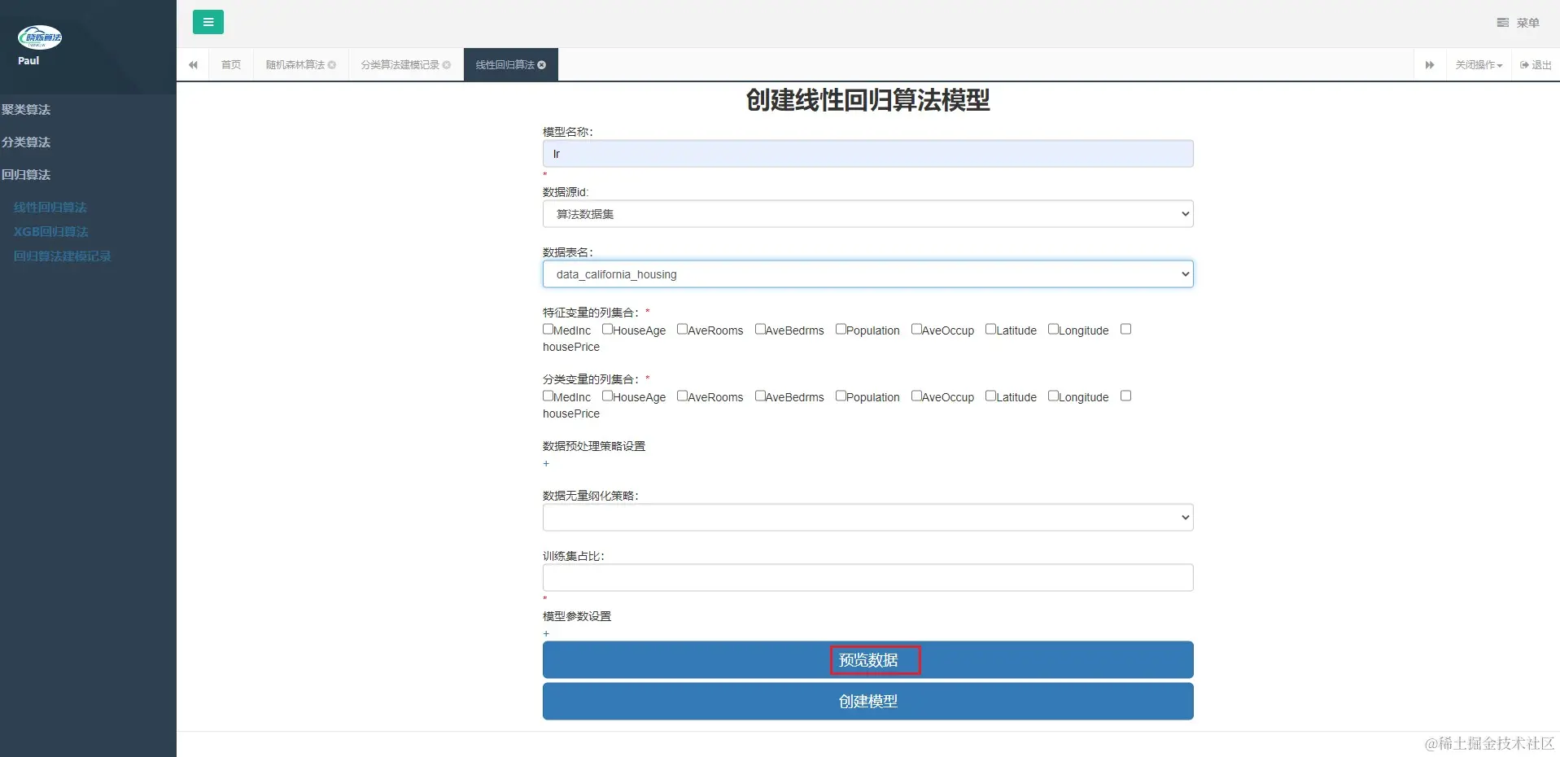Click the 预览数据 button

click(868, 660)
